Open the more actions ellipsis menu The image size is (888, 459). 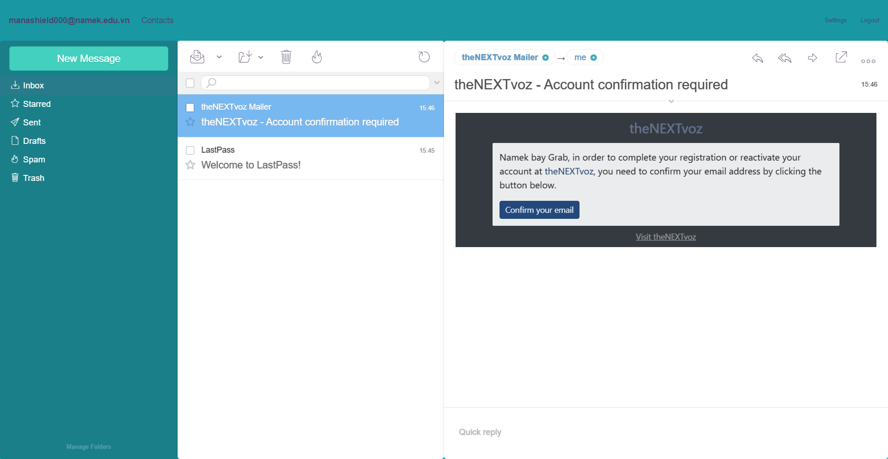point(868,61)
